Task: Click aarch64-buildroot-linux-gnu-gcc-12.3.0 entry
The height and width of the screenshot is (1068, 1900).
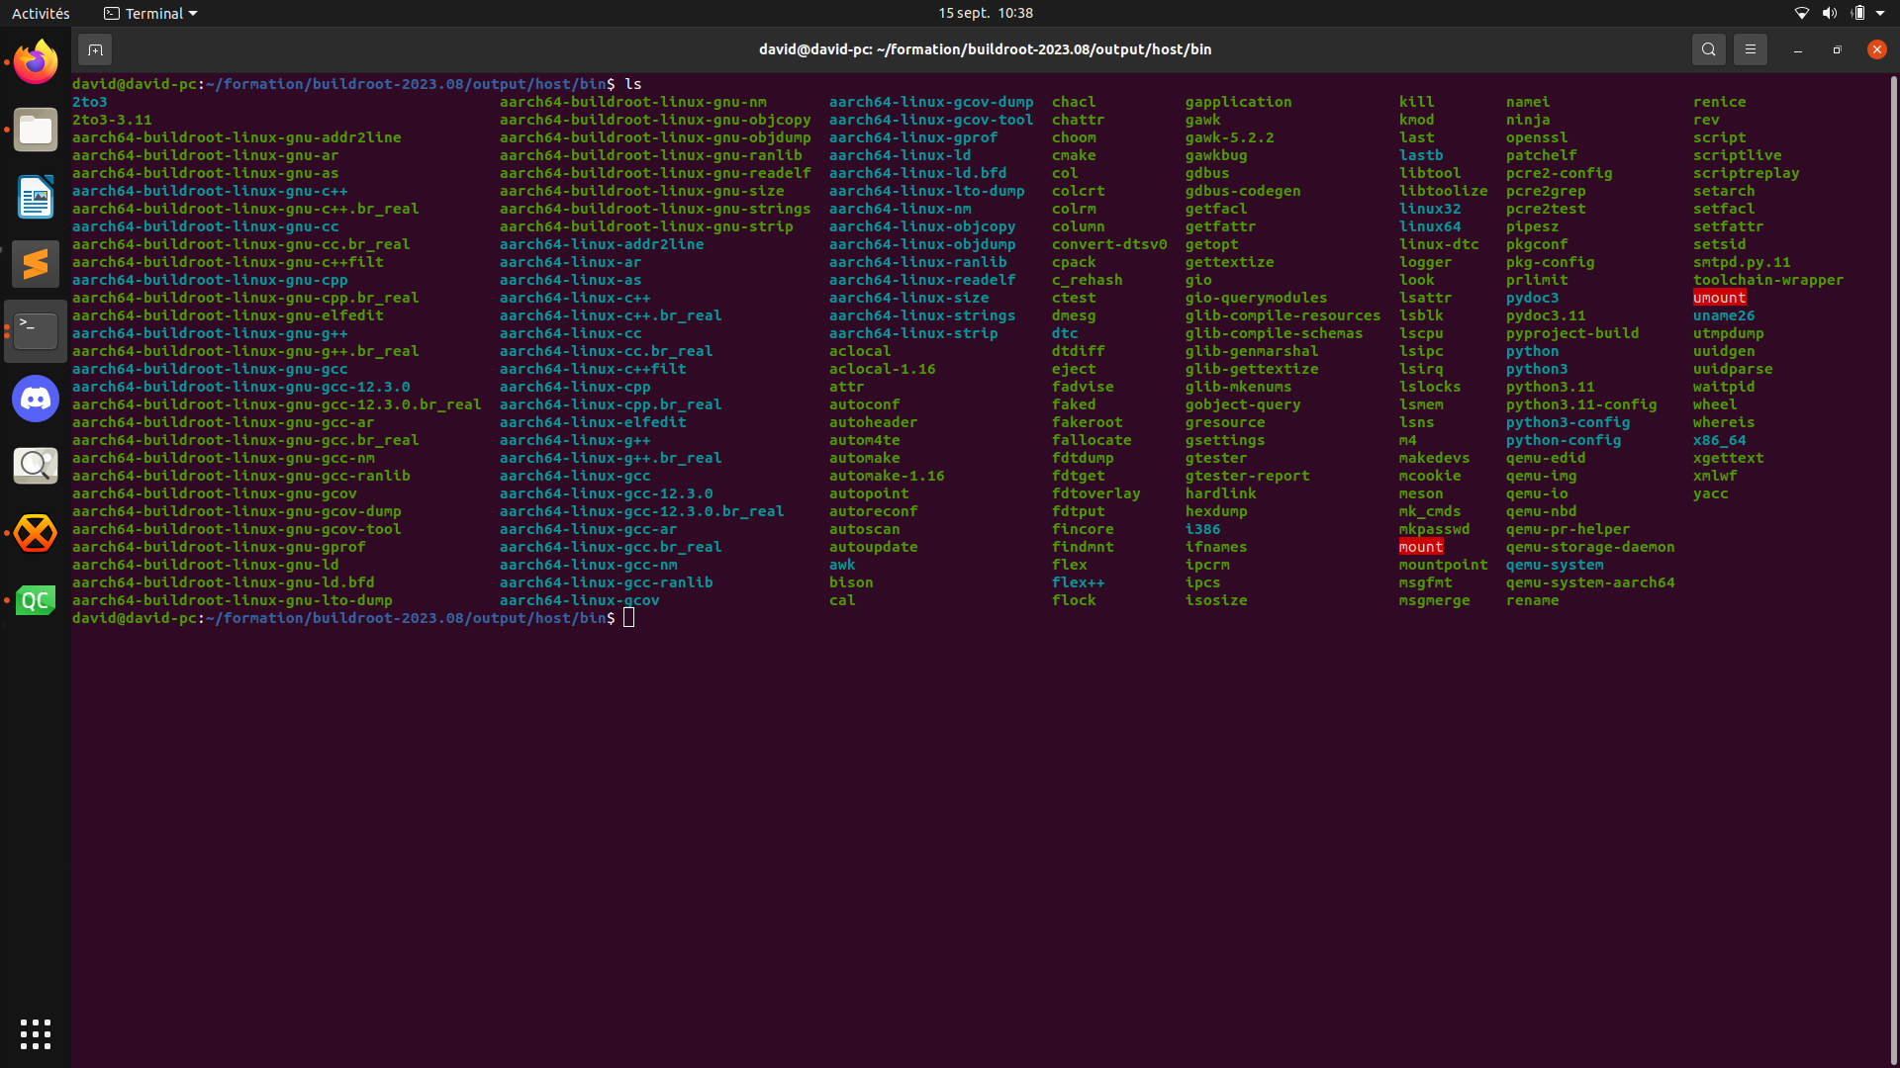Action: [x=240, y=387]
